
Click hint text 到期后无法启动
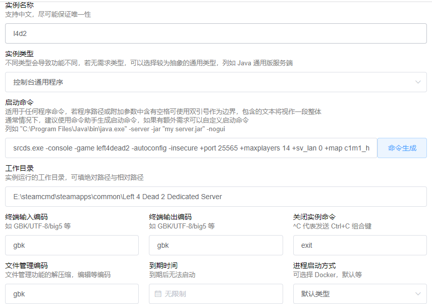172,275
